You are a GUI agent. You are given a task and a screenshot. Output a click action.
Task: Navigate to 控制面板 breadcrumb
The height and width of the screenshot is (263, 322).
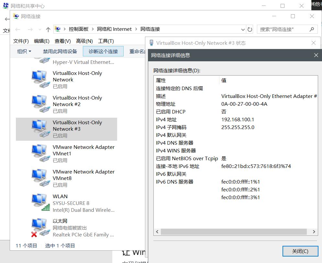click(79, 29)
